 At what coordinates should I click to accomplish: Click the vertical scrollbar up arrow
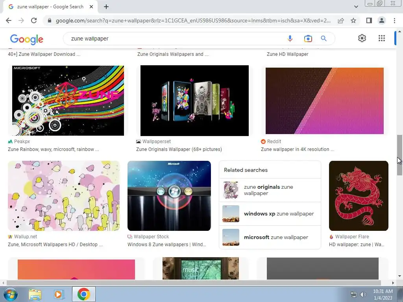399,31
